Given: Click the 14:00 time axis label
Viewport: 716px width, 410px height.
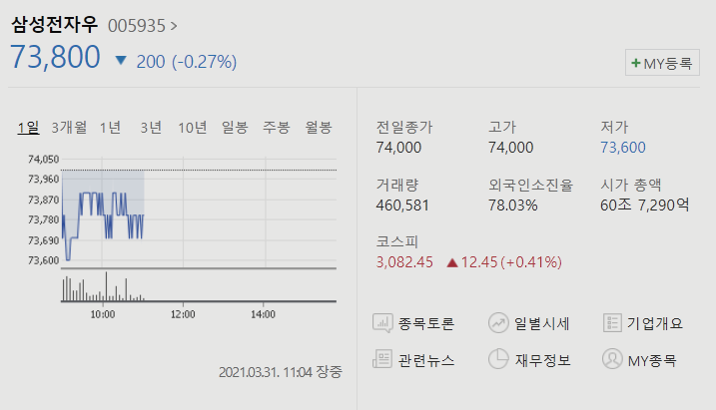Looking at the screenshot, I should click(x=263, y=314).
